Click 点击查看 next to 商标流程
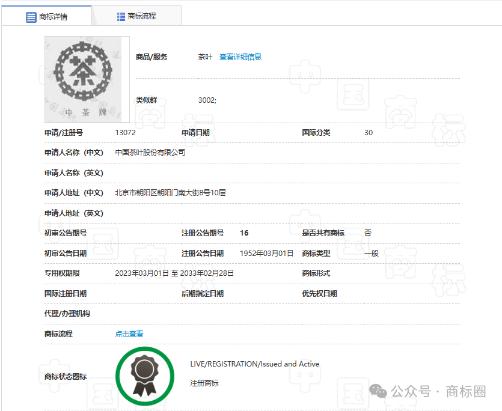This screenshot has width=502, height=411. (x=129, y=333)
